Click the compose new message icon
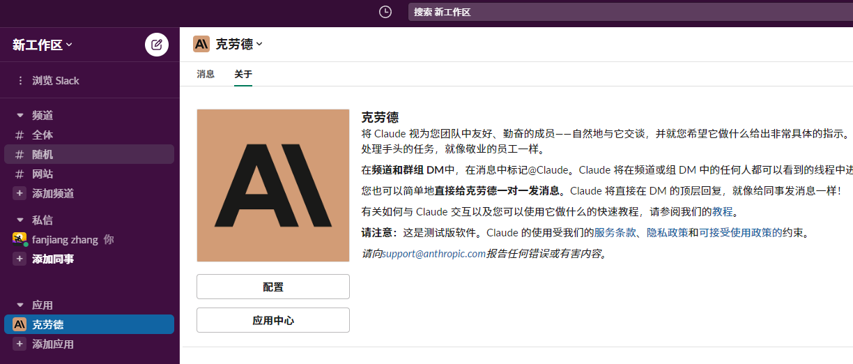The image size is (853, 364). point(157,45)
